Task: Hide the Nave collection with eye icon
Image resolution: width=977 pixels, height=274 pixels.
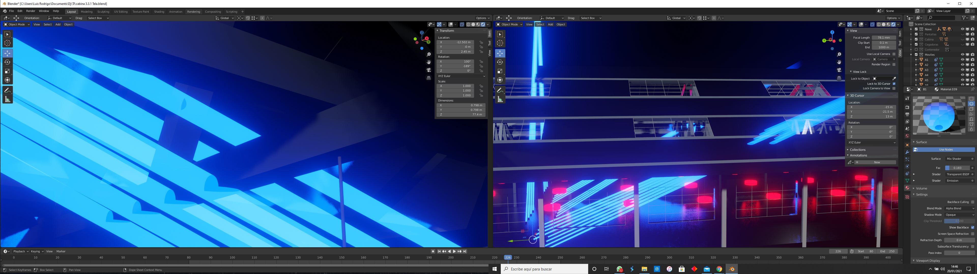Action: click(x=962, y=29)
